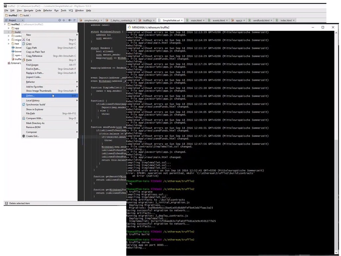Viewport: 341px width, 256px height.
Task: Click the test folder icon in tree
Action: [x=13, y=44]
